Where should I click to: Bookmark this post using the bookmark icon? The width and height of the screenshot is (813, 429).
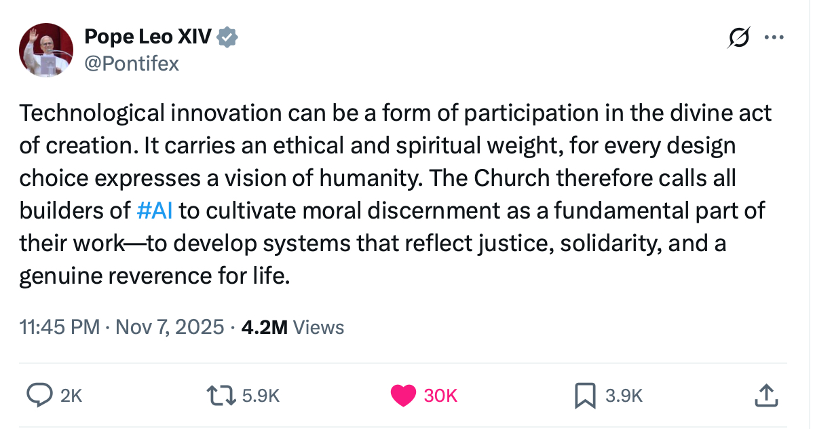coord(584,395)
